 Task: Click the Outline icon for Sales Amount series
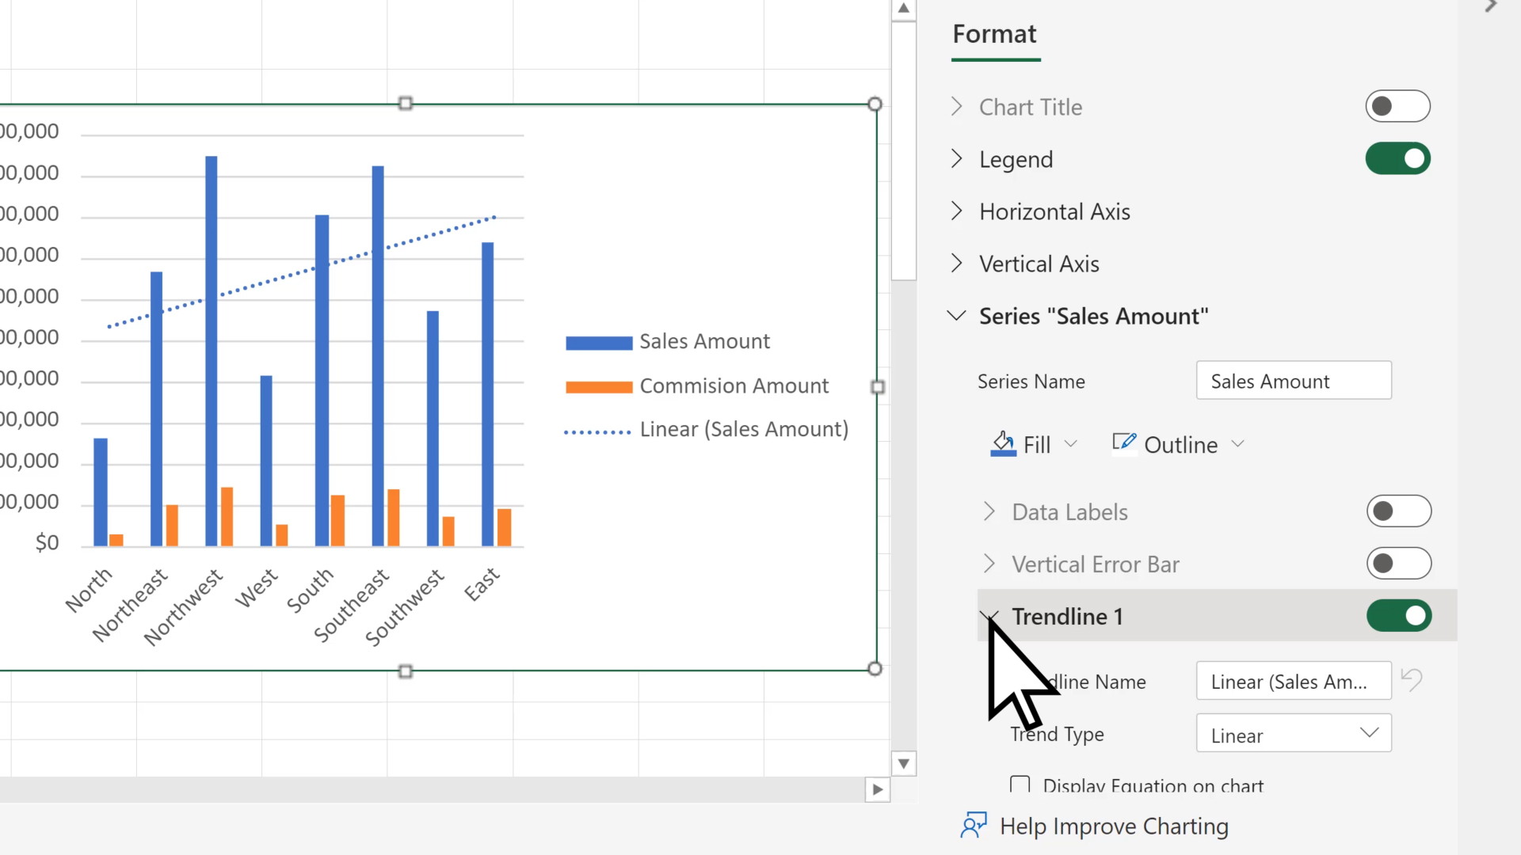(1123, 443)
